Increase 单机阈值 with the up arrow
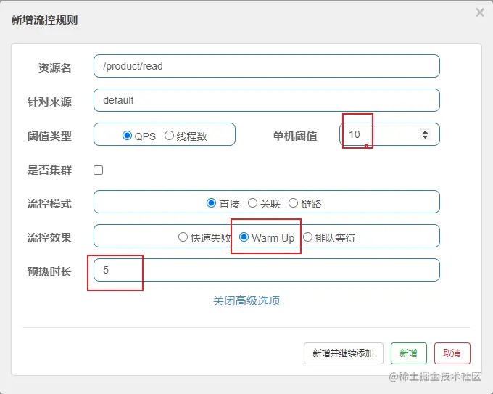 click(425, 131)
